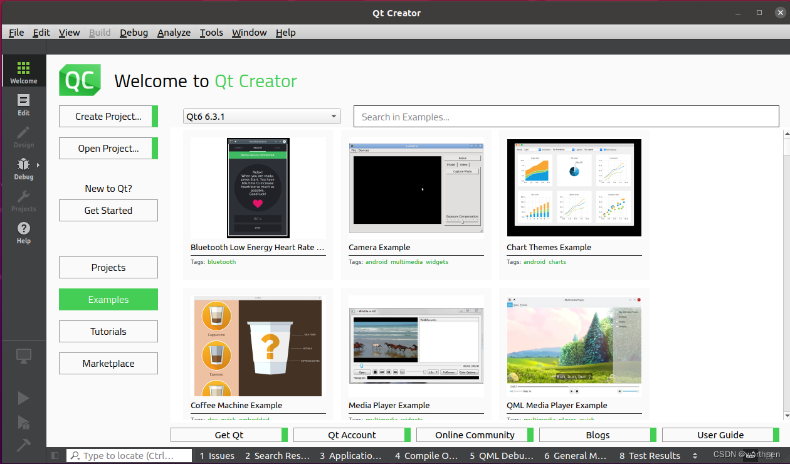Open the 2 Search Results pane
The width and height of the screenshot is (790, 464).
coord(277,456)
